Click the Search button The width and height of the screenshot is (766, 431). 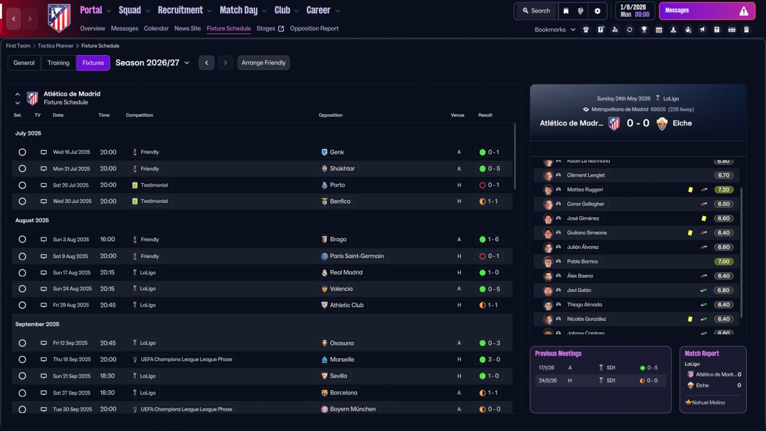coord(536,11)
